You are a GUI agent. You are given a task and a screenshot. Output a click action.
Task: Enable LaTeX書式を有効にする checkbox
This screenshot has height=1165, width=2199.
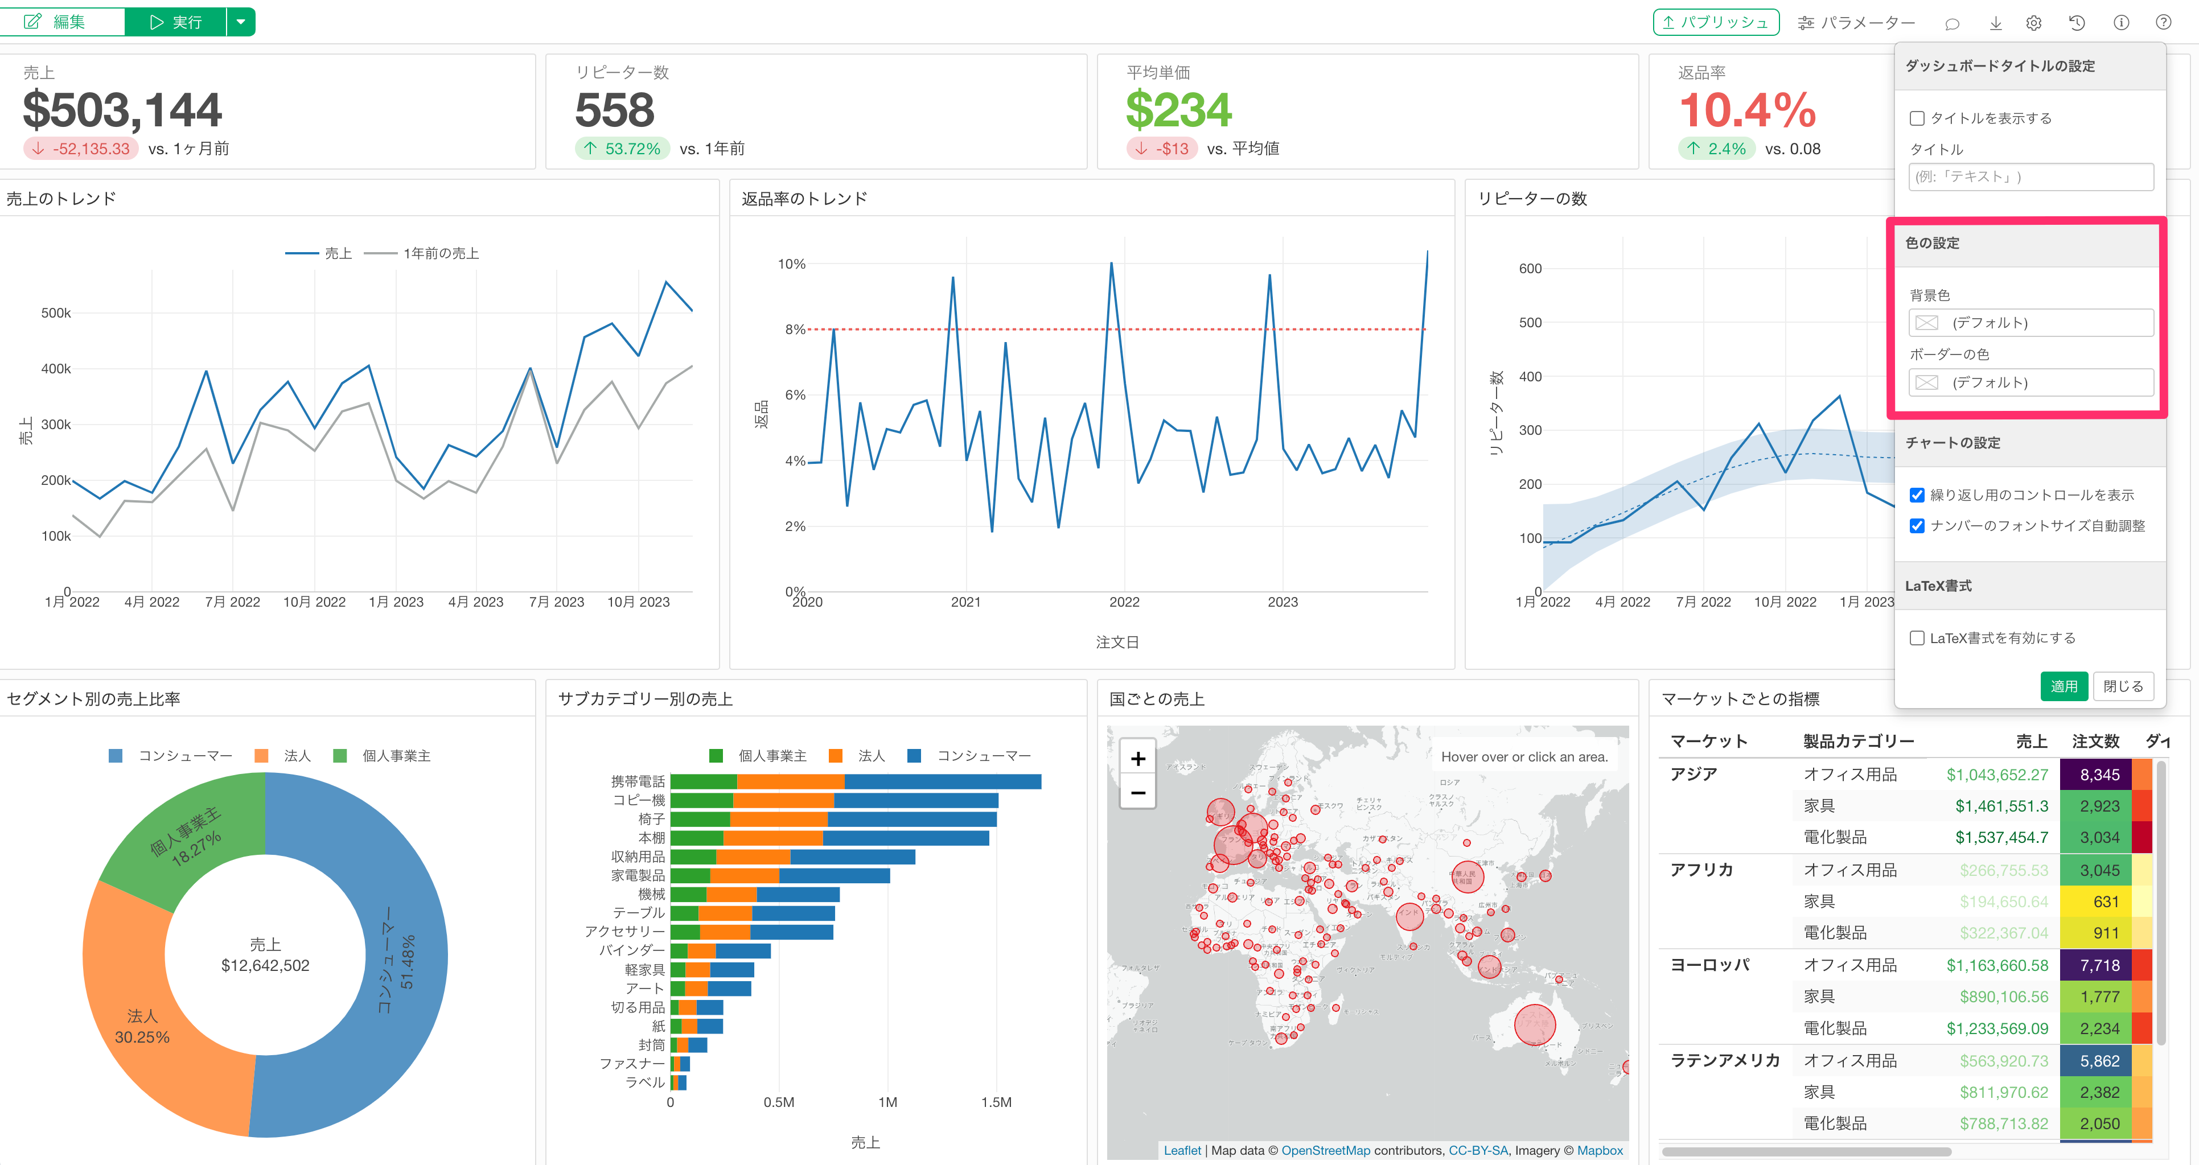[1917, 639]
